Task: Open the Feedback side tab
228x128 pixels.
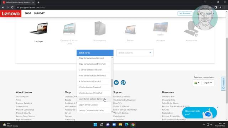Action: click(223, 84)
